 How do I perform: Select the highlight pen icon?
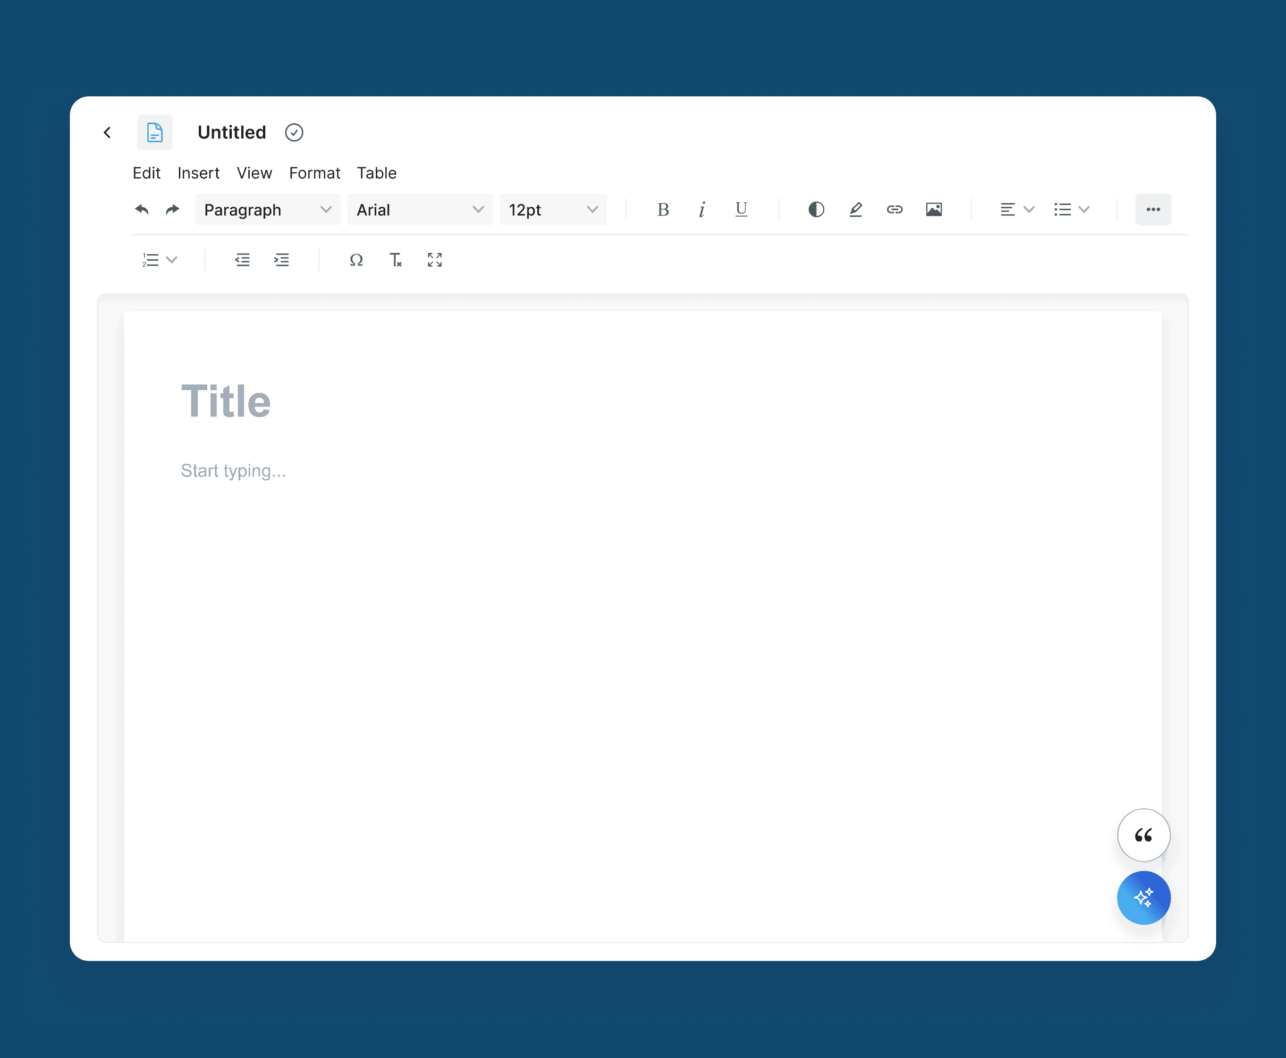click(x=855, y=210)
